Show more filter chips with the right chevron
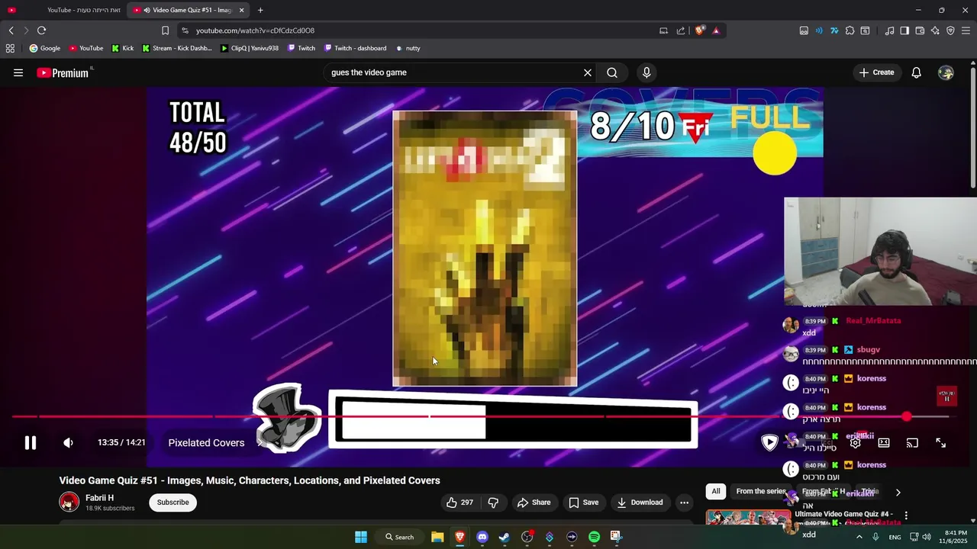The width and height of the screenshot is (977, 549). coord(898,493)
